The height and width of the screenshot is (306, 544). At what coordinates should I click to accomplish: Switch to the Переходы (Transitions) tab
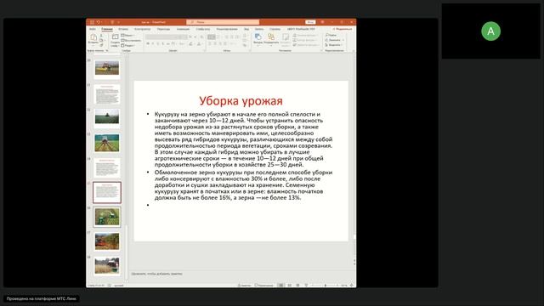coord(163,29)
